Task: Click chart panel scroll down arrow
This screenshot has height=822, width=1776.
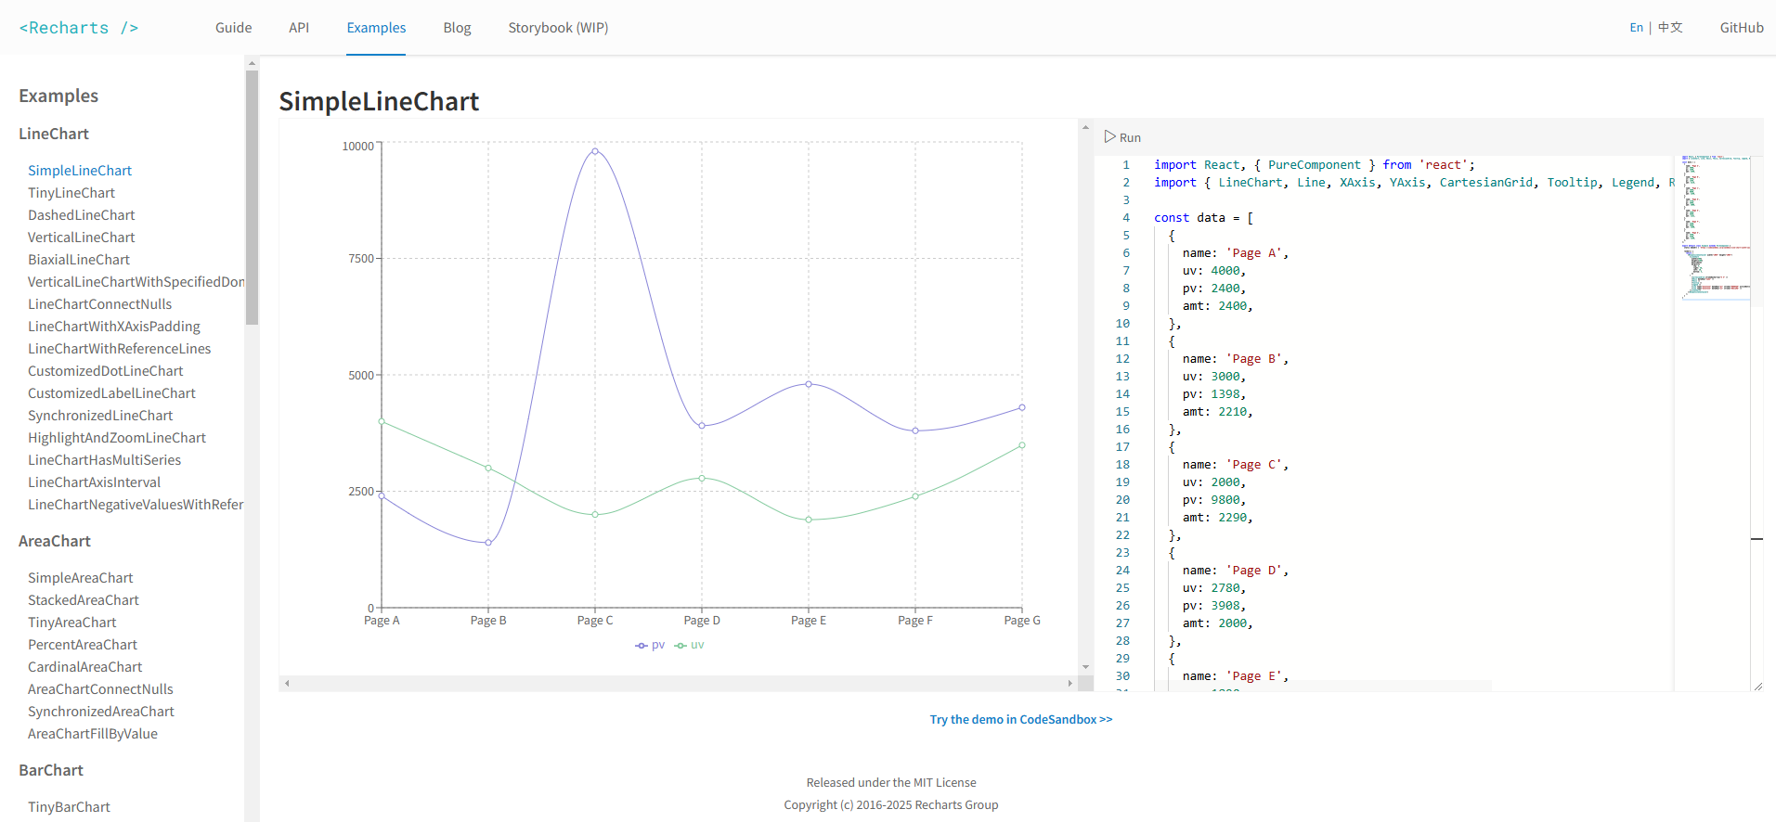Action: click(1085, 667)
